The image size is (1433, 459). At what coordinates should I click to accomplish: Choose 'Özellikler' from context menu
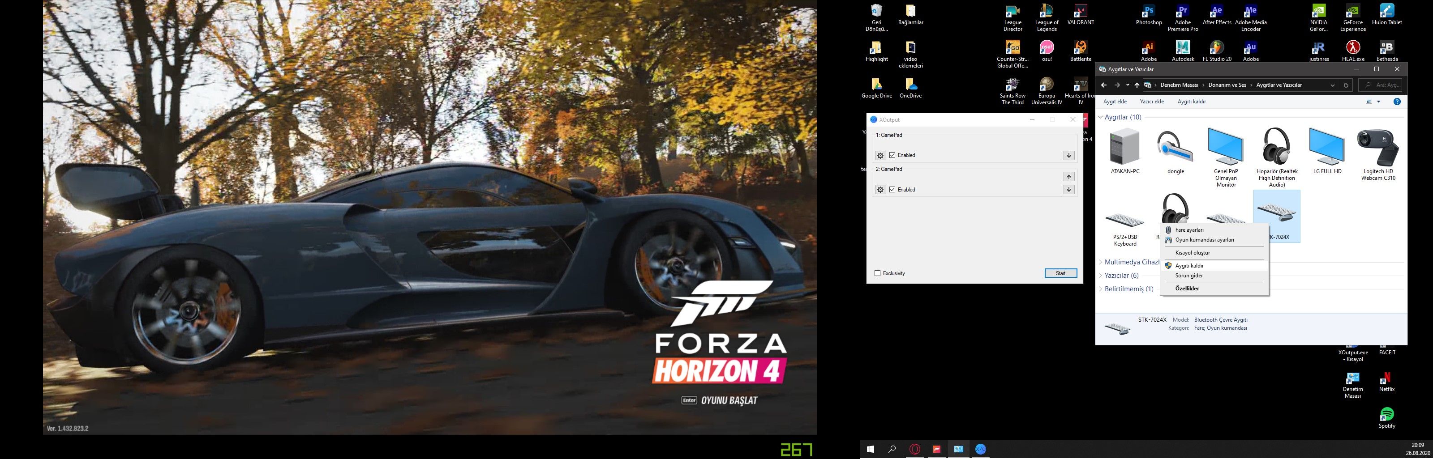tap(1215, 289)
